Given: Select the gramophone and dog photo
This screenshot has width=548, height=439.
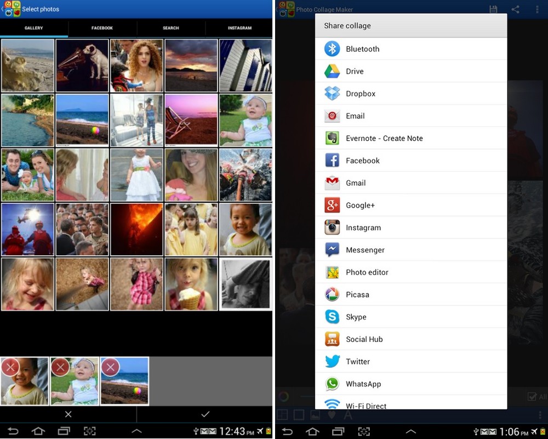Looking at the screenshot, I should pos(82,65).
